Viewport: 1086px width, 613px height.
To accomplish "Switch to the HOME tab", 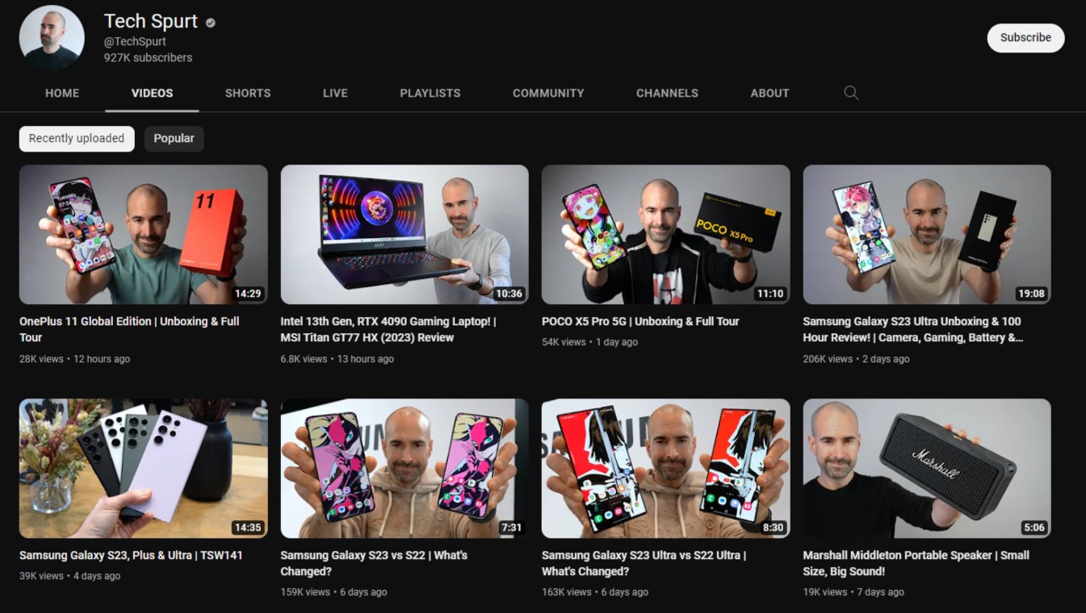I will click(62, 93).
